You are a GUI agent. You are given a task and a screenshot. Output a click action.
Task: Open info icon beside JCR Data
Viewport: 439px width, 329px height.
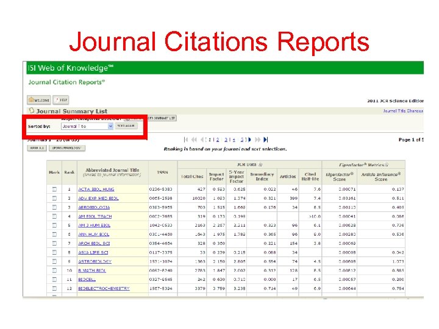(260, 164)
